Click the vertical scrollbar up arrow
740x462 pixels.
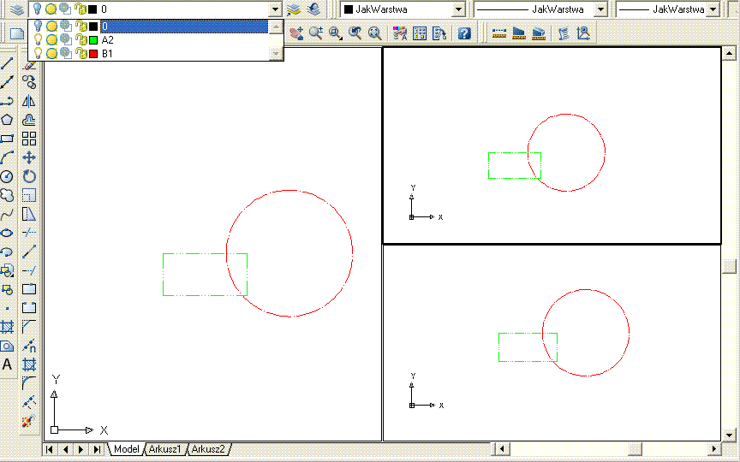[729, 53]
